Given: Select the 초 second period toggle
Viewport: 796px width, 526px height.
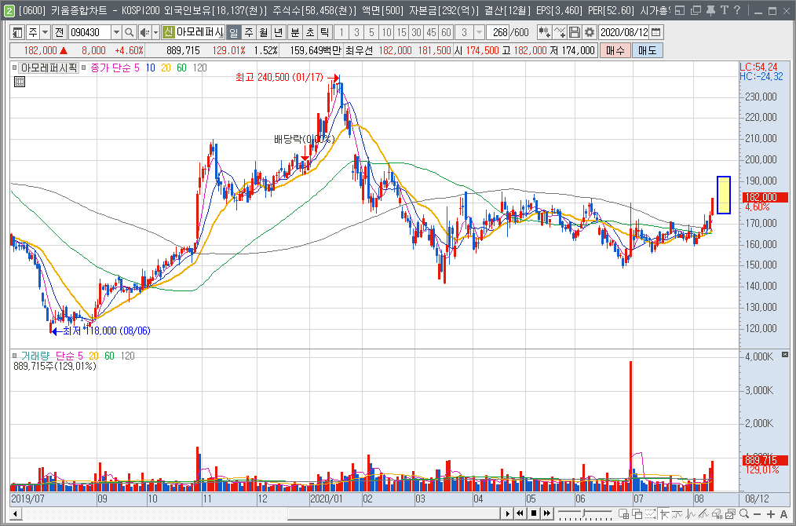Looking at the screenshot, I should click(309, 32).
